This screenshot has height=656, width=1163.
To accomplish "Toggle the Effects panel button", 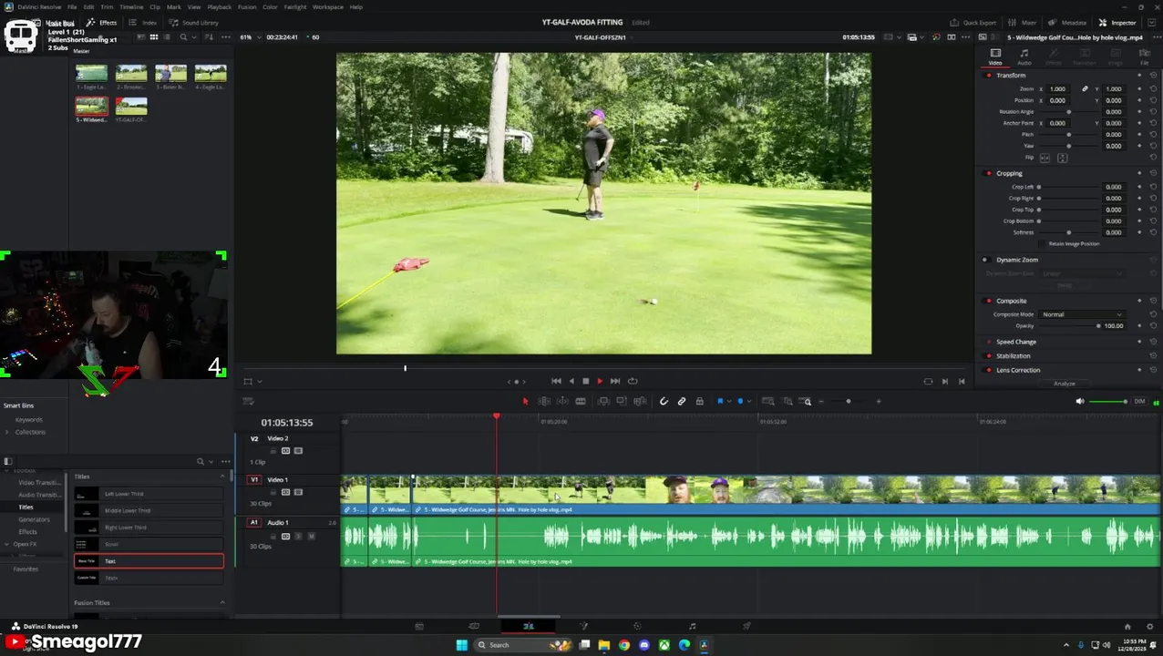I will tap(101, 23).
